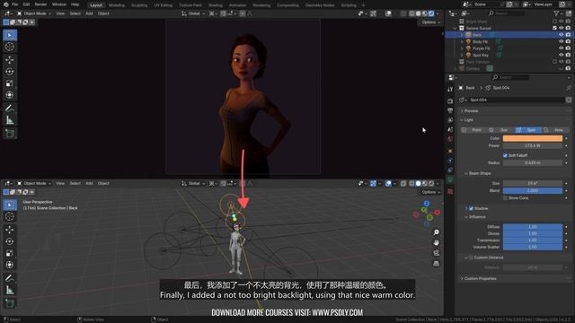The image size is (575, 323).
Task: Open the Edit menu
Action: pyautogui.click(x=26, y=4)
